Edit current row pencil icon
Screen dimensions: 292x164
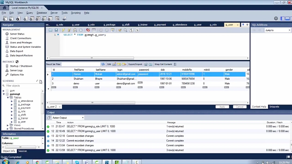click(114, 64)
